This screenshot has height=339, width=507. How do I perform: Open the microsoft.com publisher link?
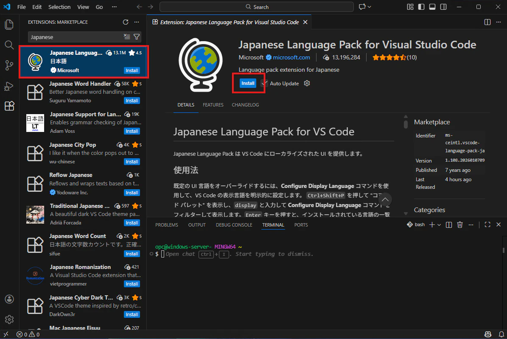tap(291, 57)
